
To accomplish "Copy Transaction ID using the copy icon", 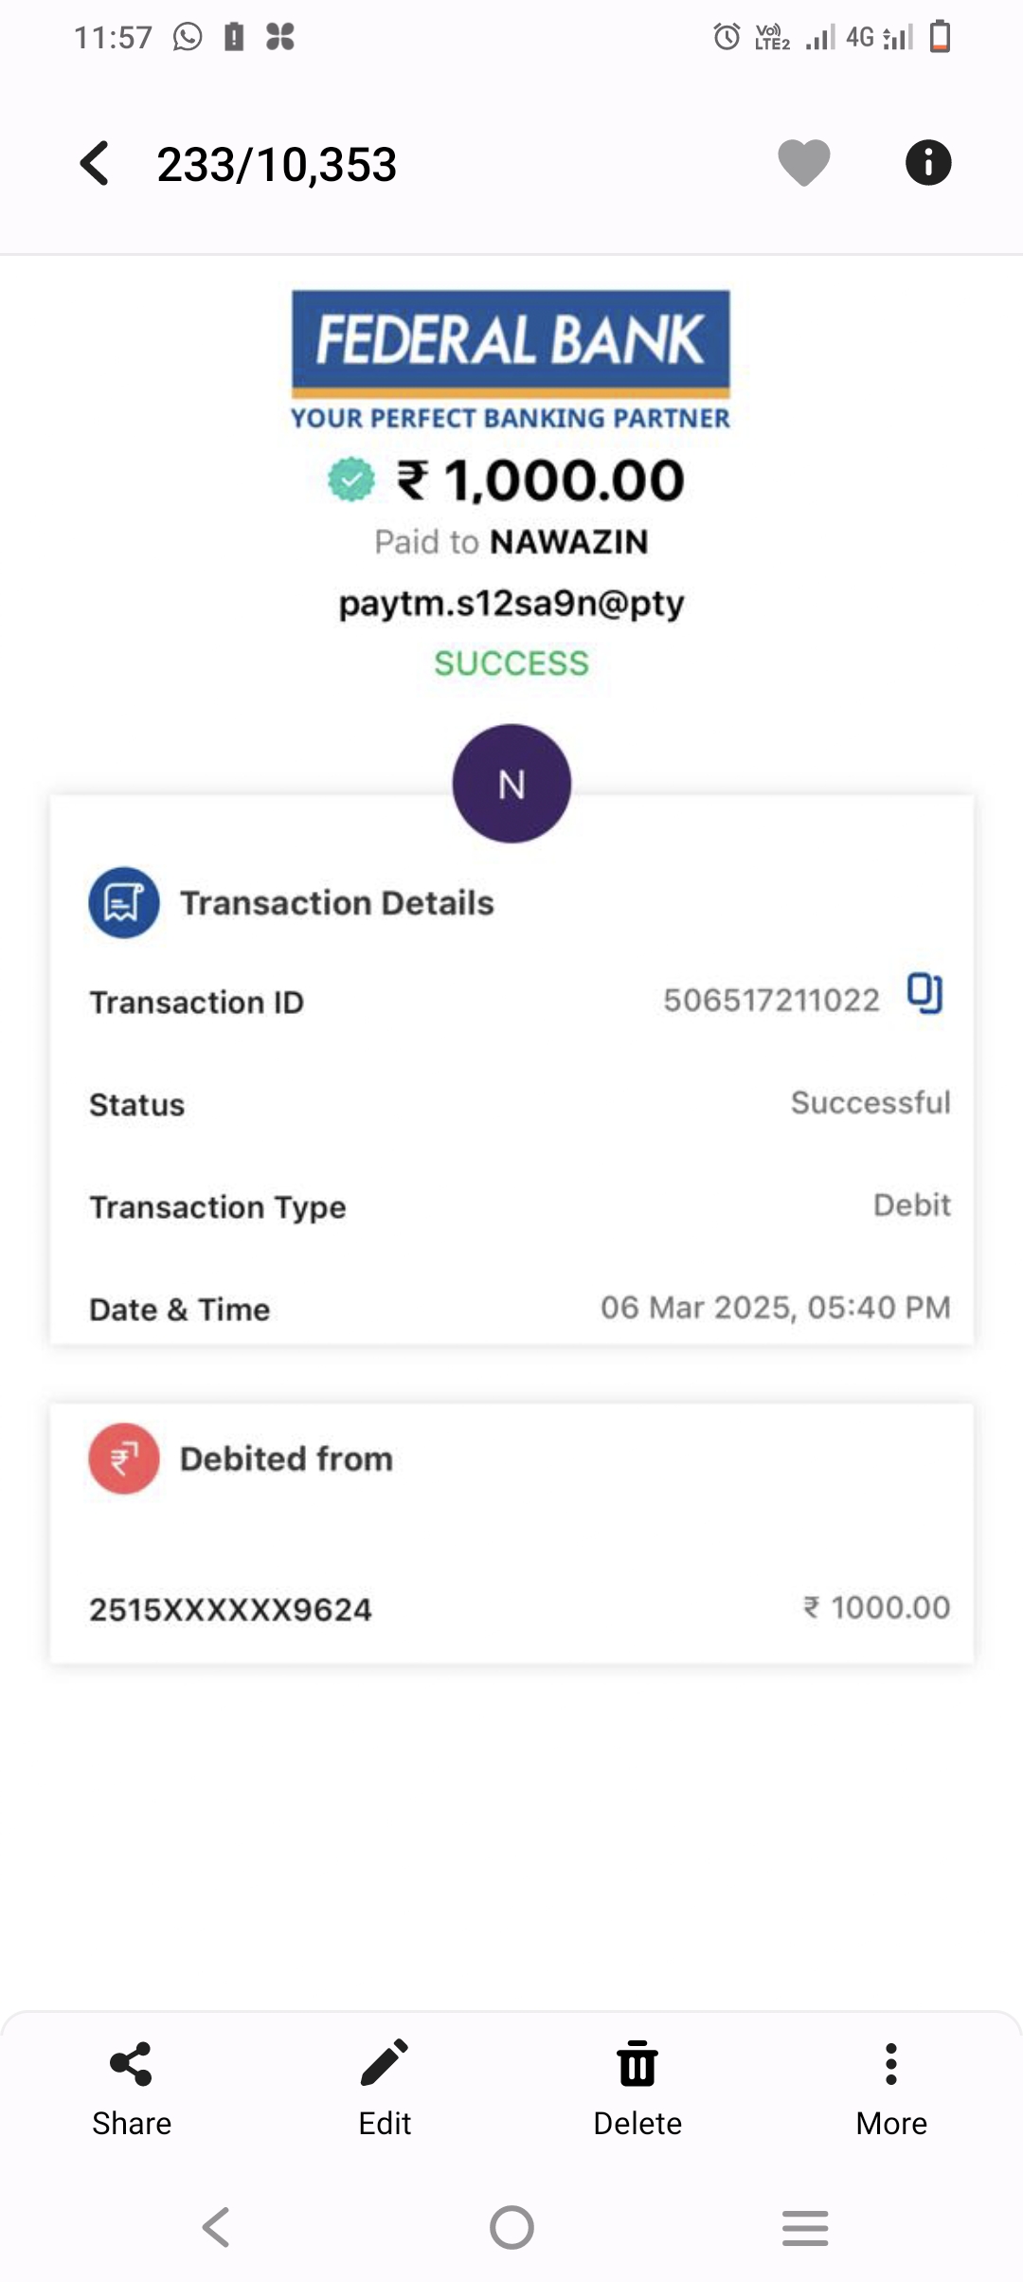I will click(x=924, y=993).
